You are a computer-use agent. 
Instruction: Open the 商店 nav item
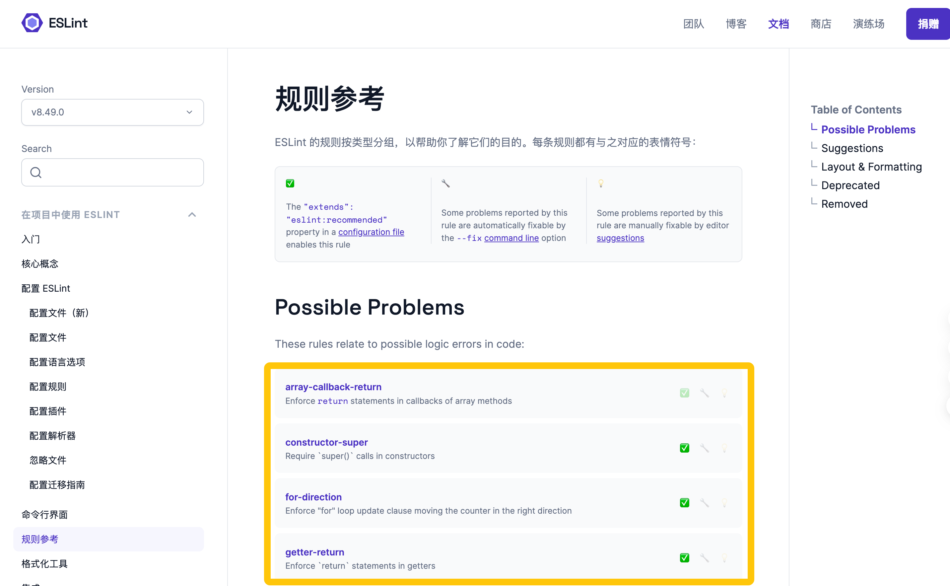(x=821, y=24)
